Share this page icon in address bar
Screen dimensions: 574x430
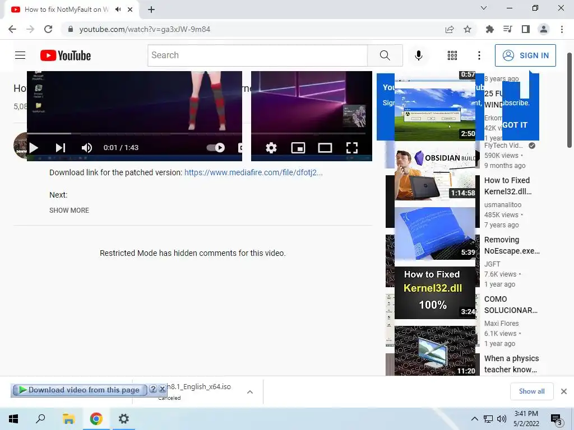(450, 29)
